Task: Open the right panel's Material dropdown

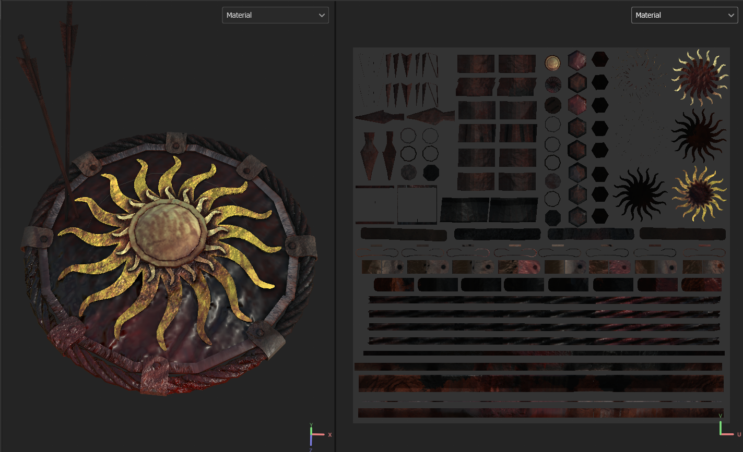Action: 684,15
